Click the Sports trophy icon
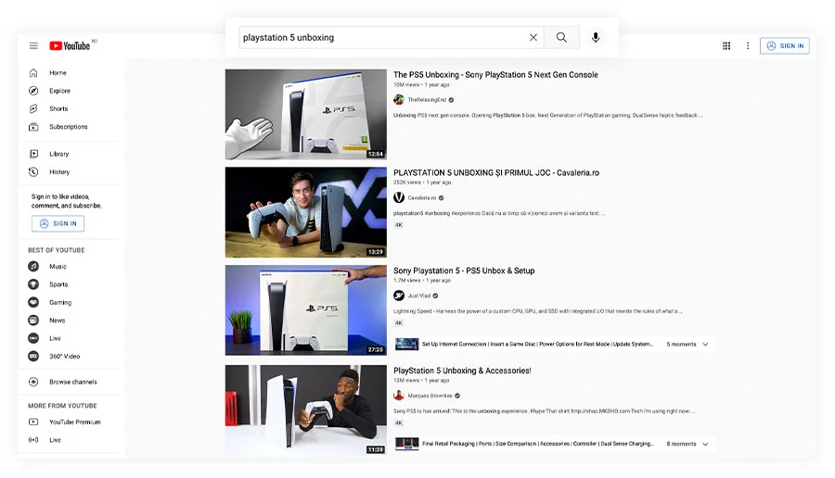This screenshot has width=835, height=478. coord(33,284)
